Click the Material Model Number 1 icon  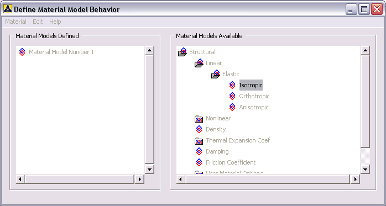click(22, 52)
